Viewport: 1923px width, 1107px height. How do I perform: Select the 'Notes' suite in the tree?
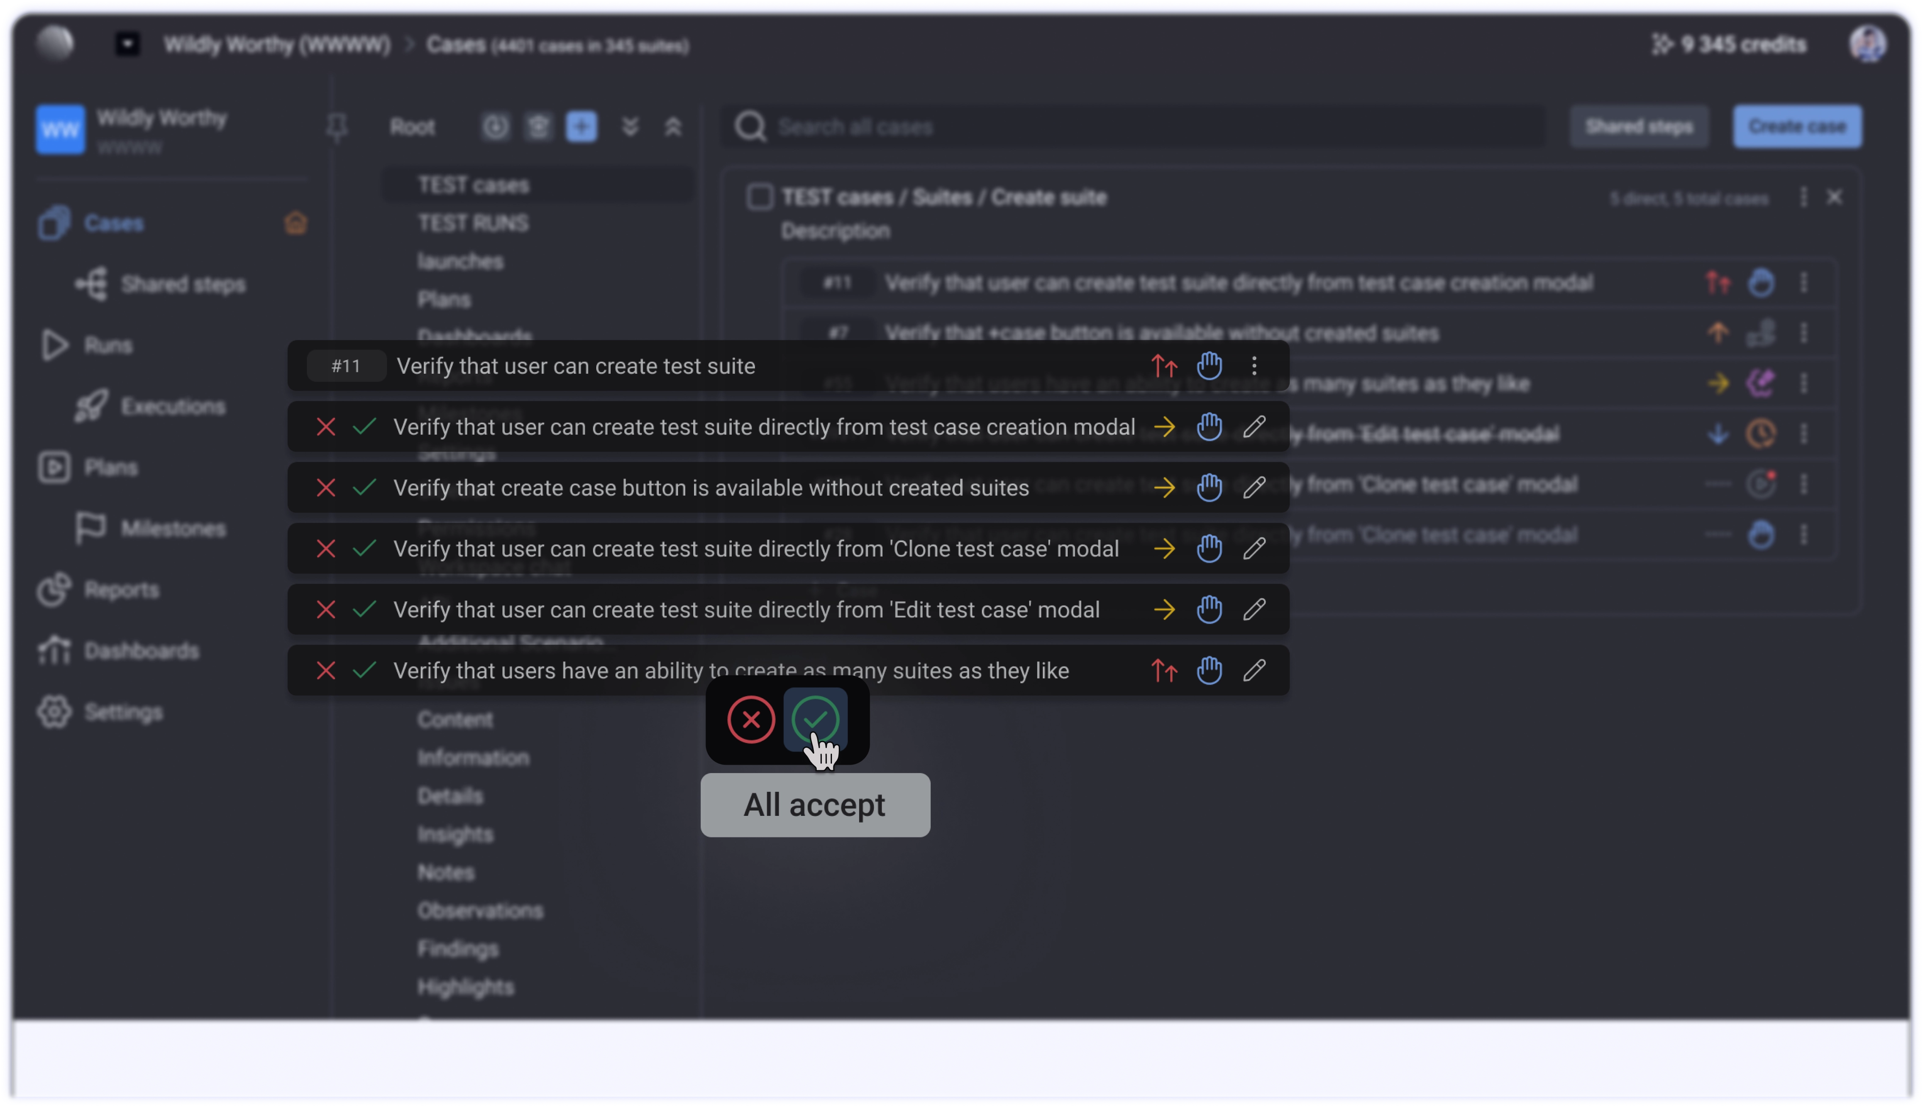tap(446, 872)
